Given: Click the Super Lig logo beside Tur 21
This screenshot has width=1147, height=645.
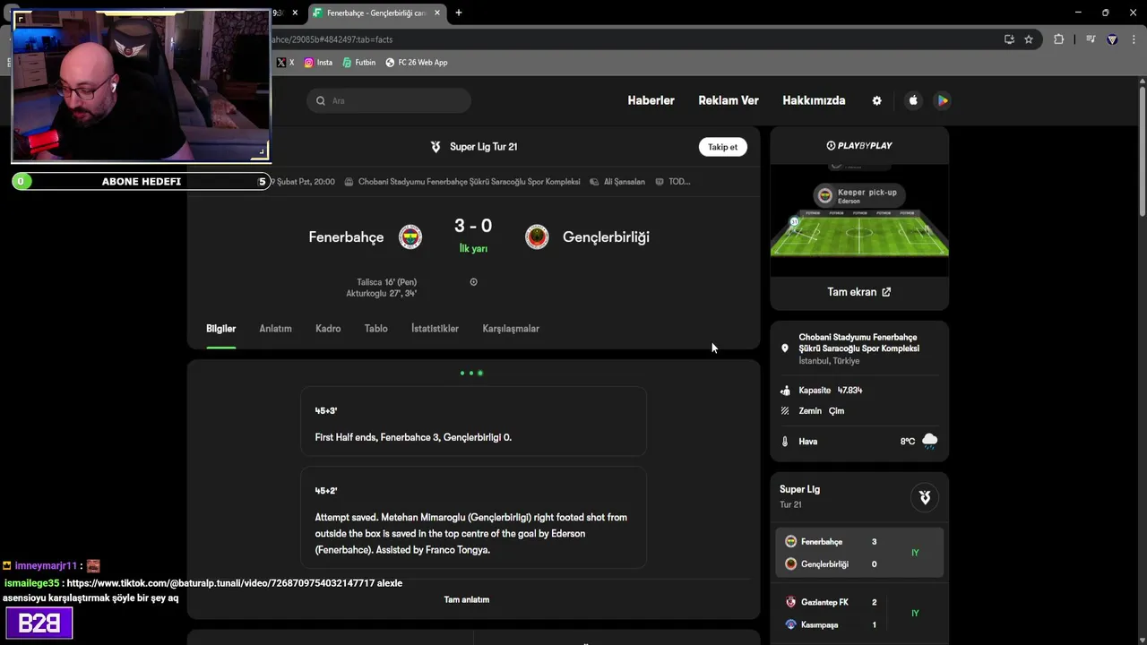Looking at the screenshot, I should pos(436,147).
